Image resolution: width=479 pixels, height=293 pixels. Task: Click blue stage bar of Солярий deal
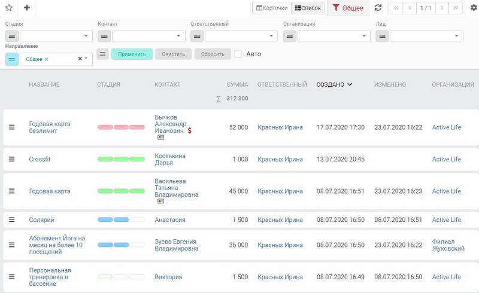tap(121, 220)
